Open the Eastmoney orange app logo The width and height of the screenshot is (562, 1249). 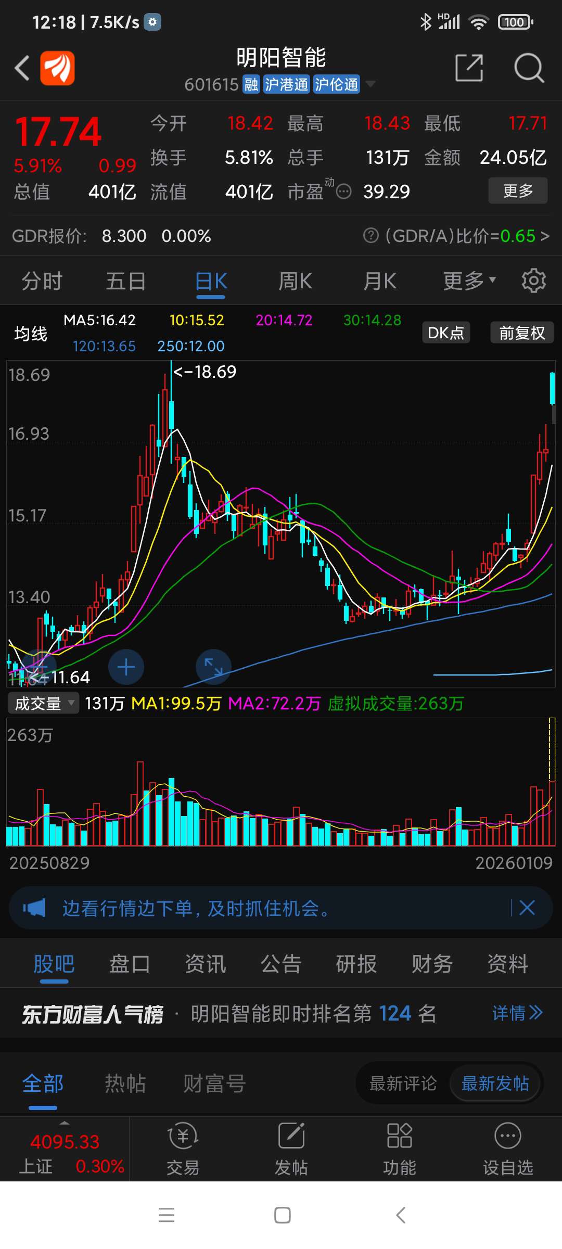57,68
